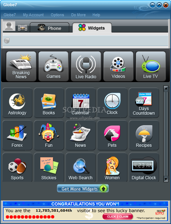Open the Live Radio widget
Screen dimensions: 171x224
[86, 66]
